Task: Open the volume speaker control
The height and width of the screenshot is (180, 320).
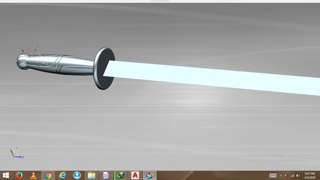Action: (298, 175)
